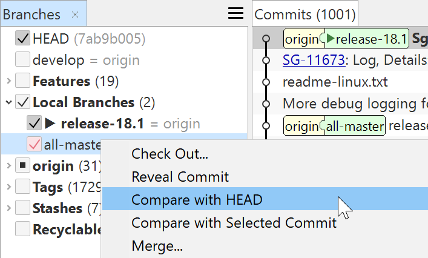Click the current-branch arrow beside release-18.1
Viewport: 428px width, 258px height.
(x=50, y=124)
